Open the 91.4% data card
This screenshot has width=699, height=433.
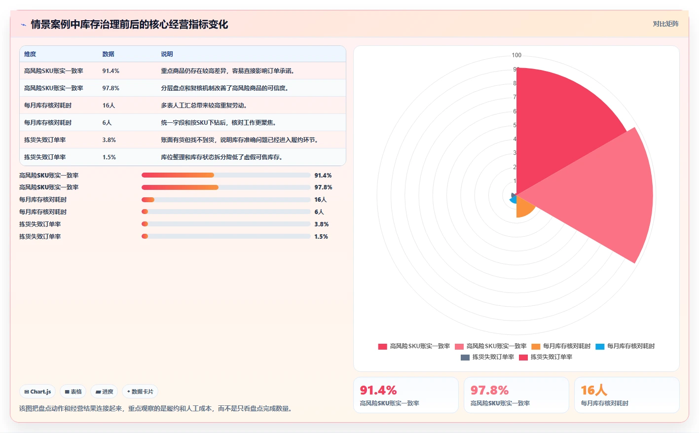click(406, 395)
